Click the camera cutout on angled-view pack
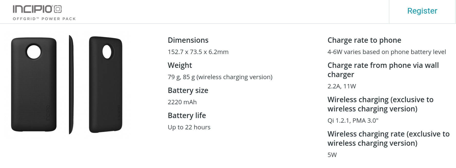This screenshot has height=168, width=456. coord(107,52)
